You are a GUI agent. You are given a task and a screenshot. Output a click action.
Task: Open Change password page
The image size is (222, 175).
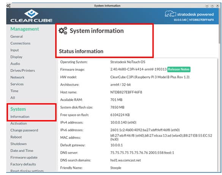pyautogui.click(x=24, y=130)
